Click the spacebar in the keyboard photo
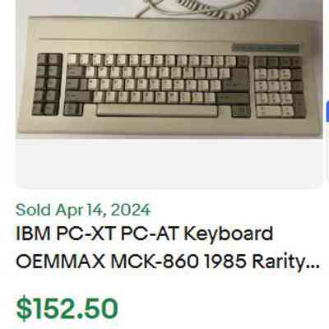This screenshot has width=329, height=329. click(157, 110)
